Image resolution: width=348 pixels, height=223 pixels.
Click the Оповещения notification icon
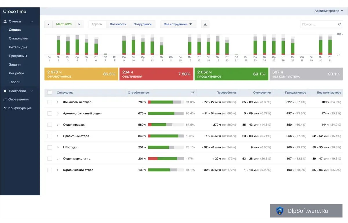[5, 99]
